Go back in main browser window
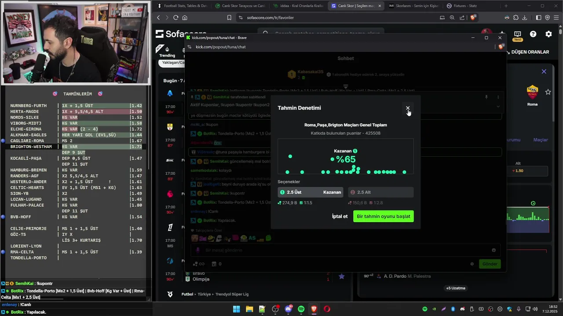563x316 pixels. pos(159,18)
